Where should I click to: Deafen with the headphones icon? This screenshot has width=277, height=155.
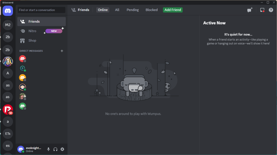pos(55,149)
